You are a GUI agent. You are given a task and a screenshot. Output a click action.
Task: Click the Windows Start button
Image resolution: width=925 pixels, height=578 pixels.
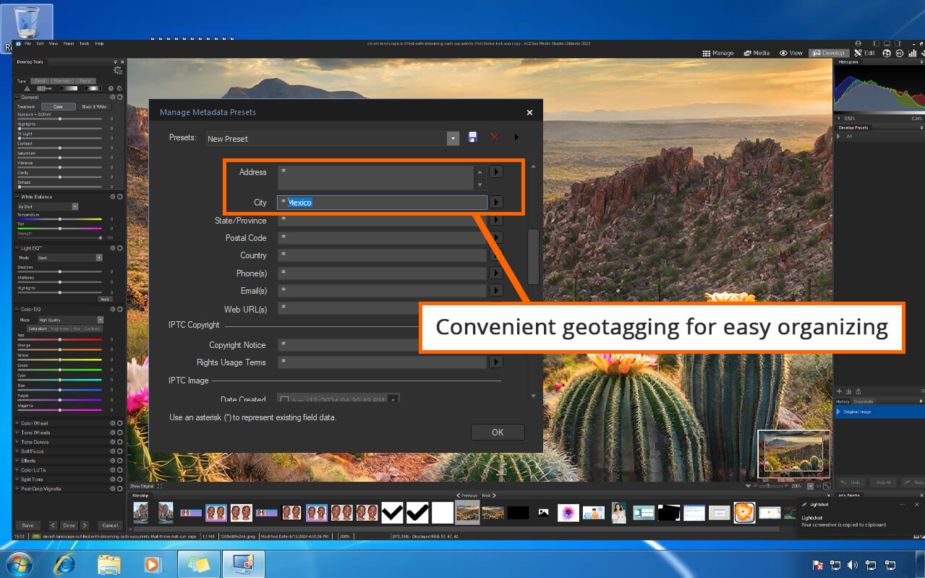click(x=20, y=564)
